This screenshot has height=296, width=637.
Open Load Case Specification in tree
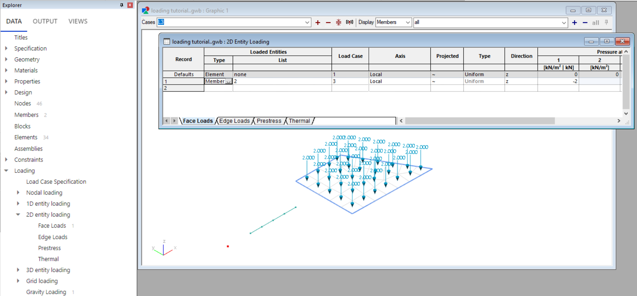click(x=56, y=182)
